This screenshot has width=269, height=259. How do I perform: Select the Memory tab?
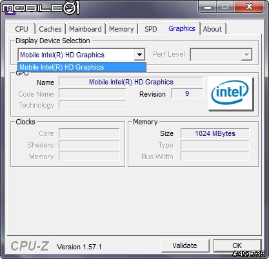pos(121,29)
